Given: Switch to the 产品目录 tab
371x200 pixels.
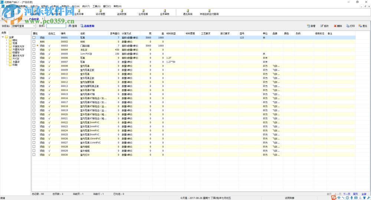Looking at the screenshot, I should tap(34, 19).
